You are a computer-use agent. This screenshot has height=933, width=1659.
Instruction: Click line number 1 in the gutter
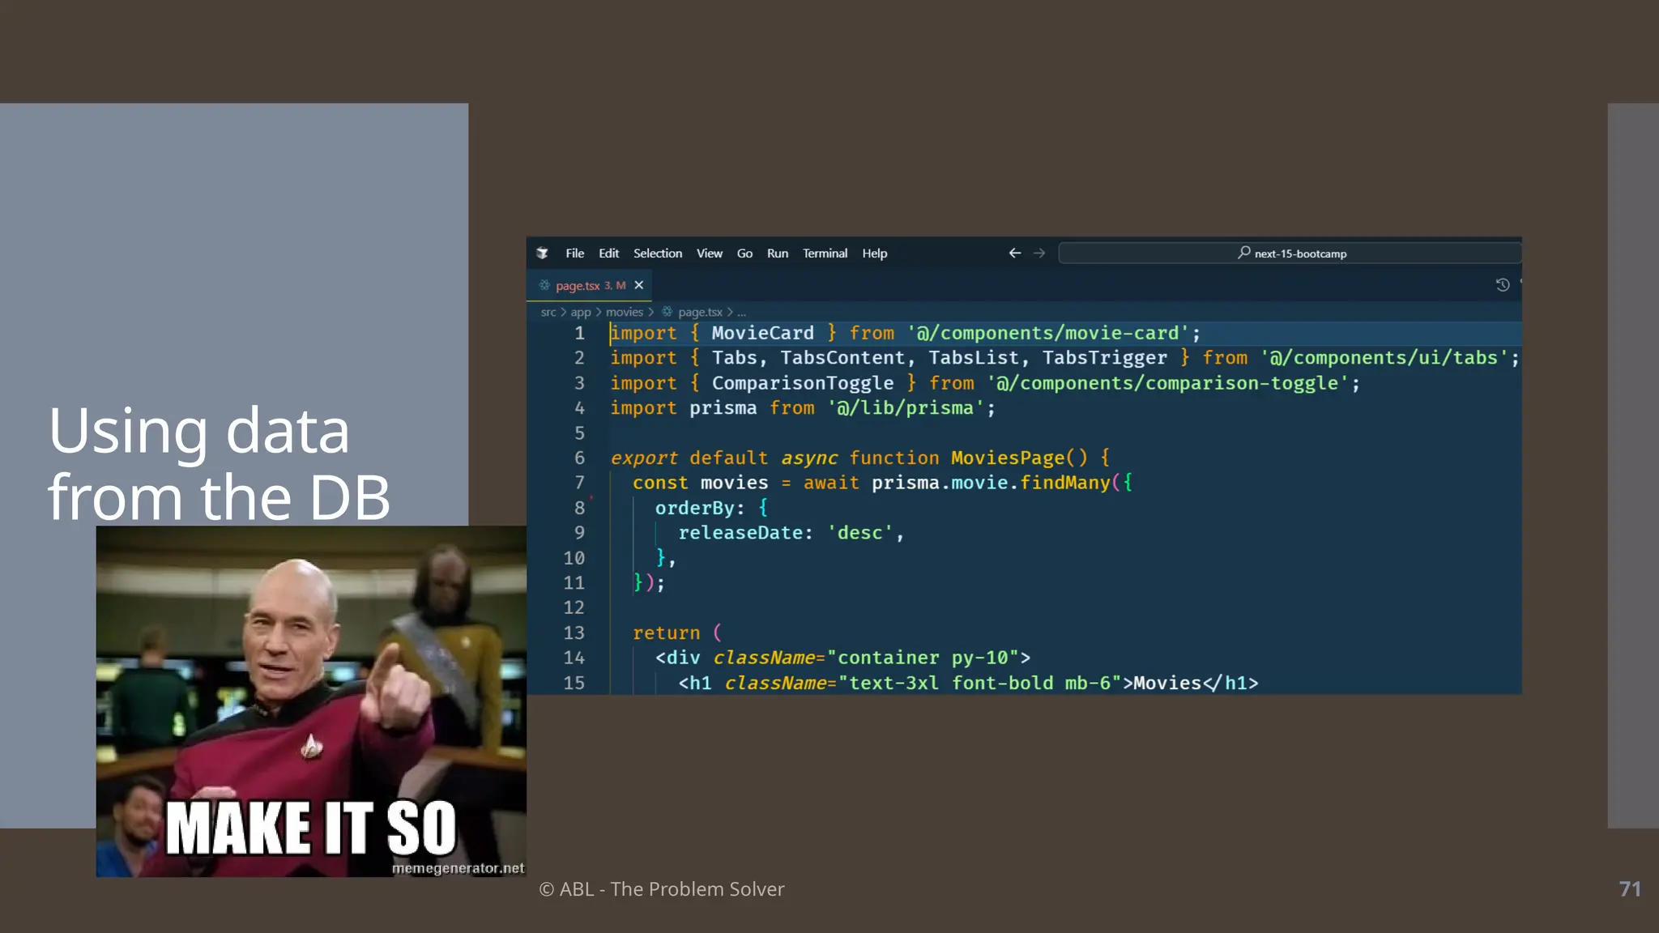coord(579,333)
